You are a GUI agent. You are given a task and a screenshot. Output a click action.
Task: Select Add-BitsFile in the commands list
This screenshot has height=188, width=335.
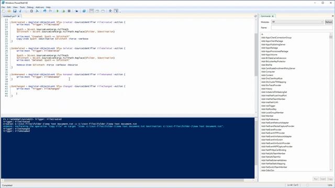coord(266,65)
